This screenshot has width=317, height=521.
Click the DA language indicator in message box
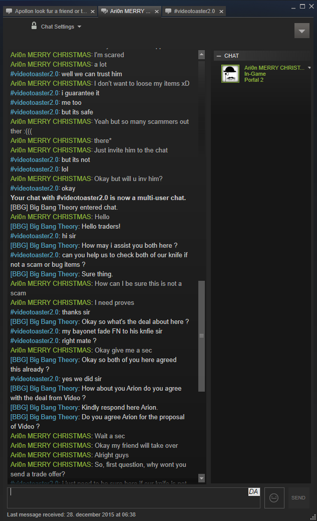pos(253,491)
